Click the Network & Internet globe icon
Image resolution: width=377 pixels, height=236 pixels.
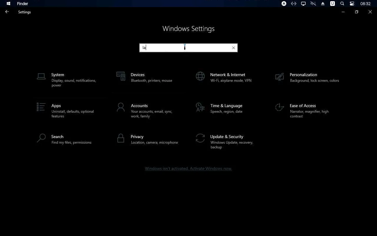click(200, 76)
